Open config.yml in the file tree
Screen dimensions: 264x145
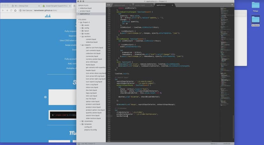click(88, 127)
